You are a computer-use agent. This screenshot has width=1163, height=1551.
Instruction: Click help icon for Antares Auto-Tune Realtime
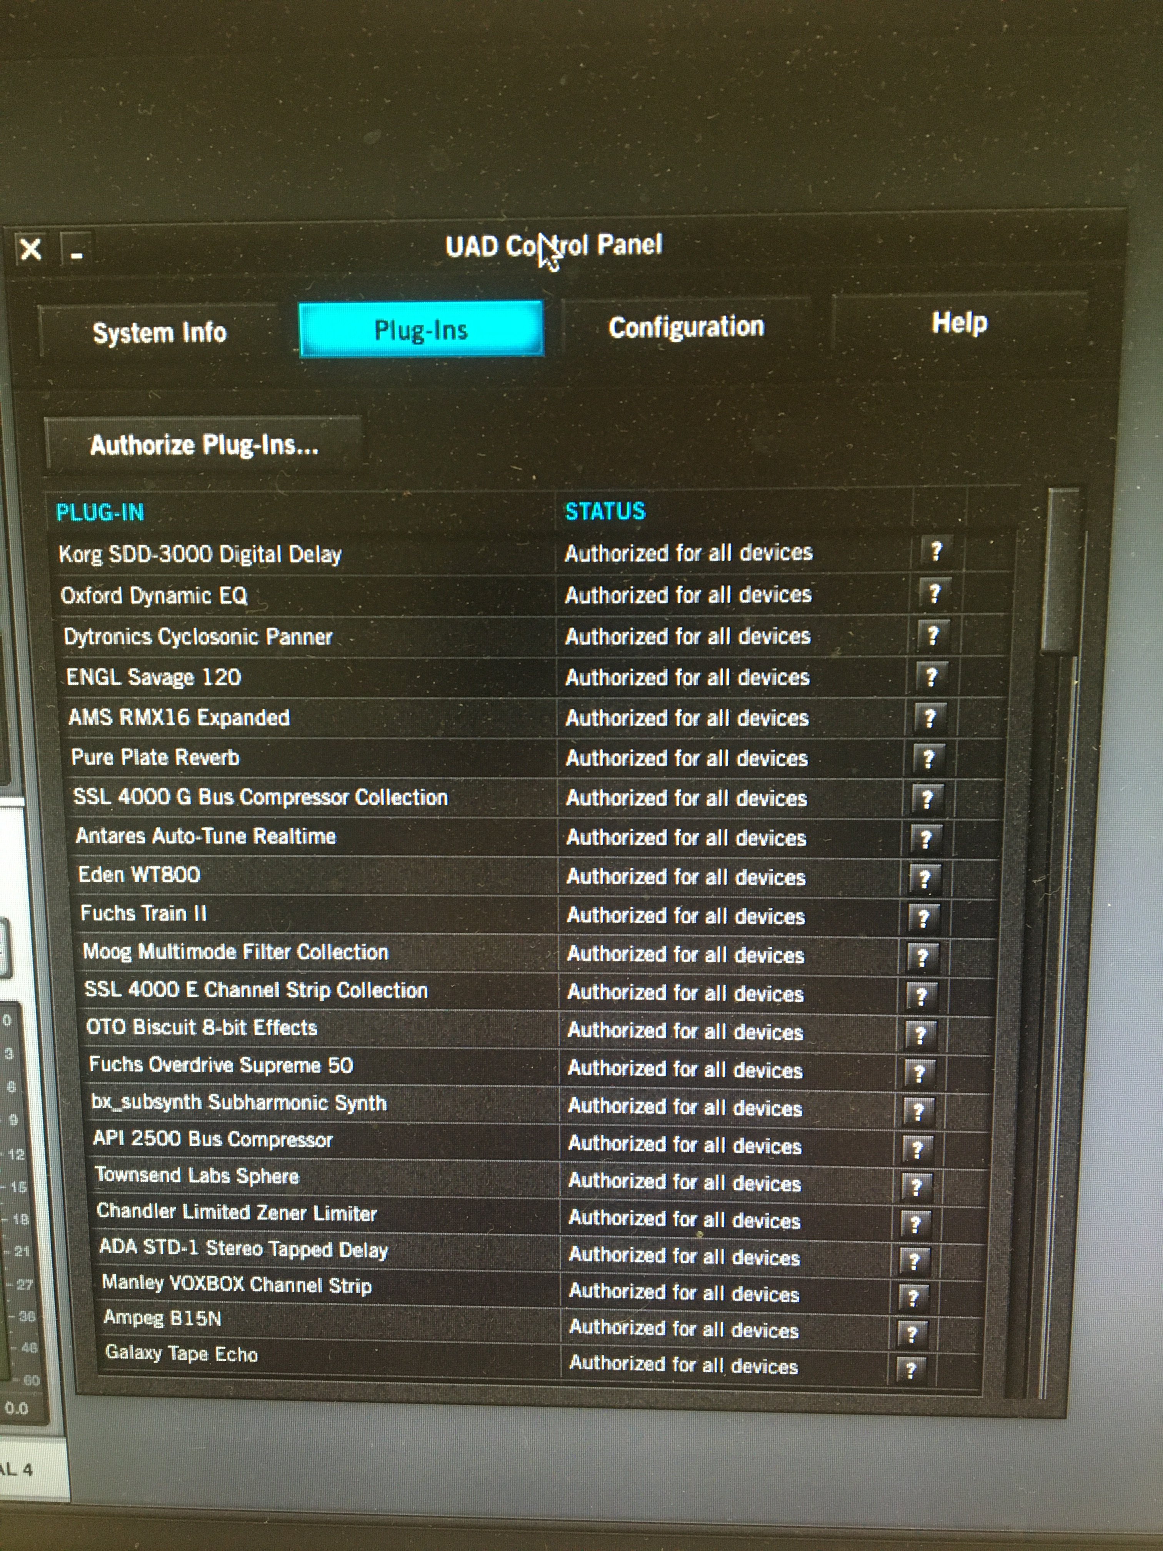coord(925,838)
